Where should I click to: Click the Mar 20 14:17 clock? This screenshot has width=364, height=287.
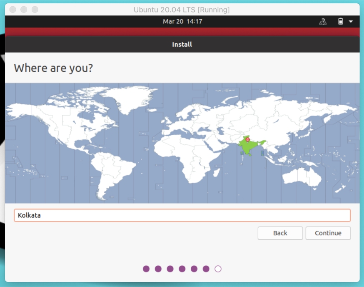tap(182, 21)
